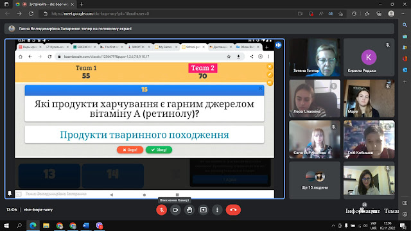Screen dimensions: 411x231
Task: Click Okay! button in shared screen
Action: [x=159, y=150]
